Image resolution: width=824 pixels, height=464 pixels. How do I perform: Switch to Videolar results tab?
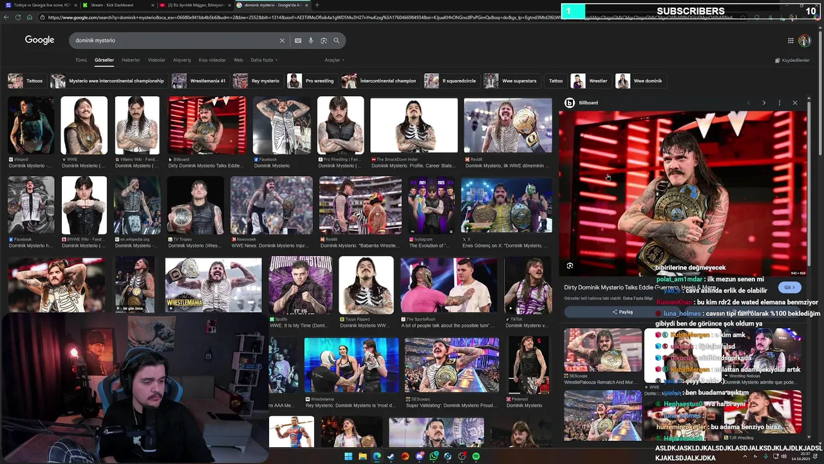point(156,60)
